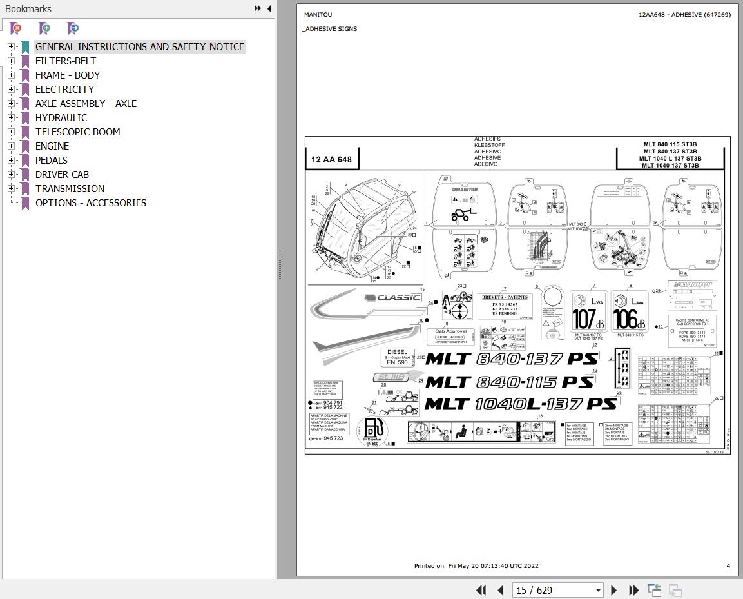Click the 12 AA 648 diagram reference box
The height and width of the screenshot is (599, 743).
click(332, 159)
